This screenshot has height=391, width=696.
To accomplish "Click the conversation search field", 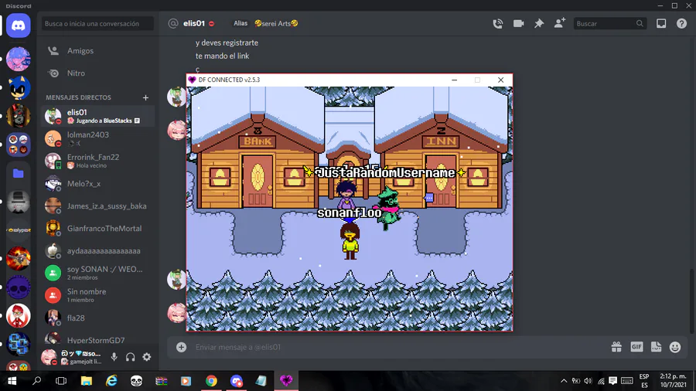I will coord(97,23).
